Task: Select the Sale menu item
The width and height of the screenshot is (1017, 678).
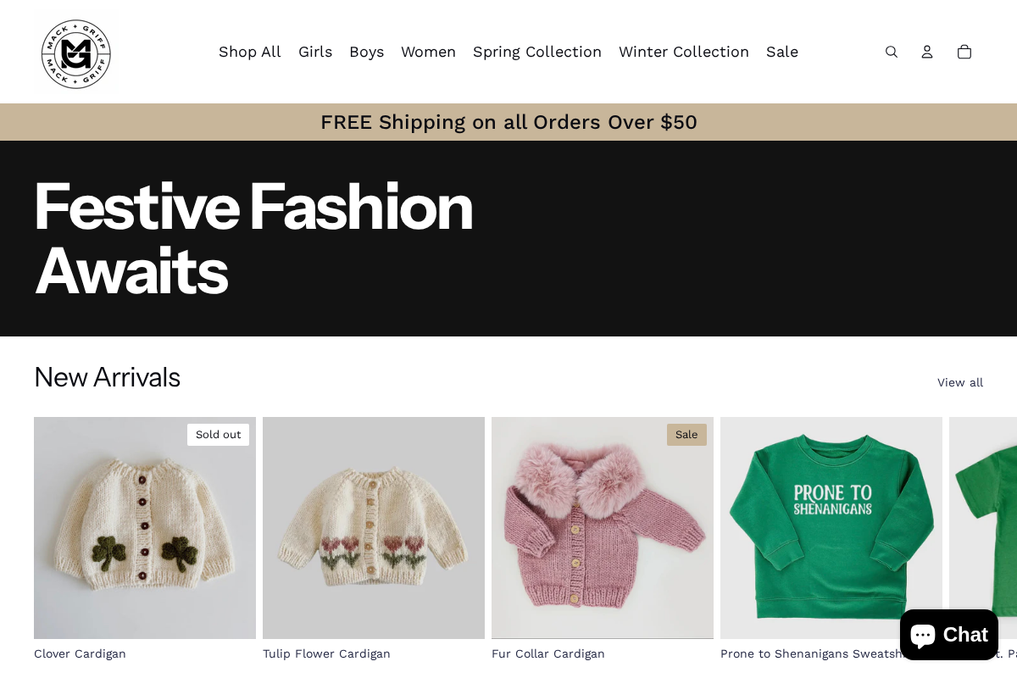Action: [781, 52]
